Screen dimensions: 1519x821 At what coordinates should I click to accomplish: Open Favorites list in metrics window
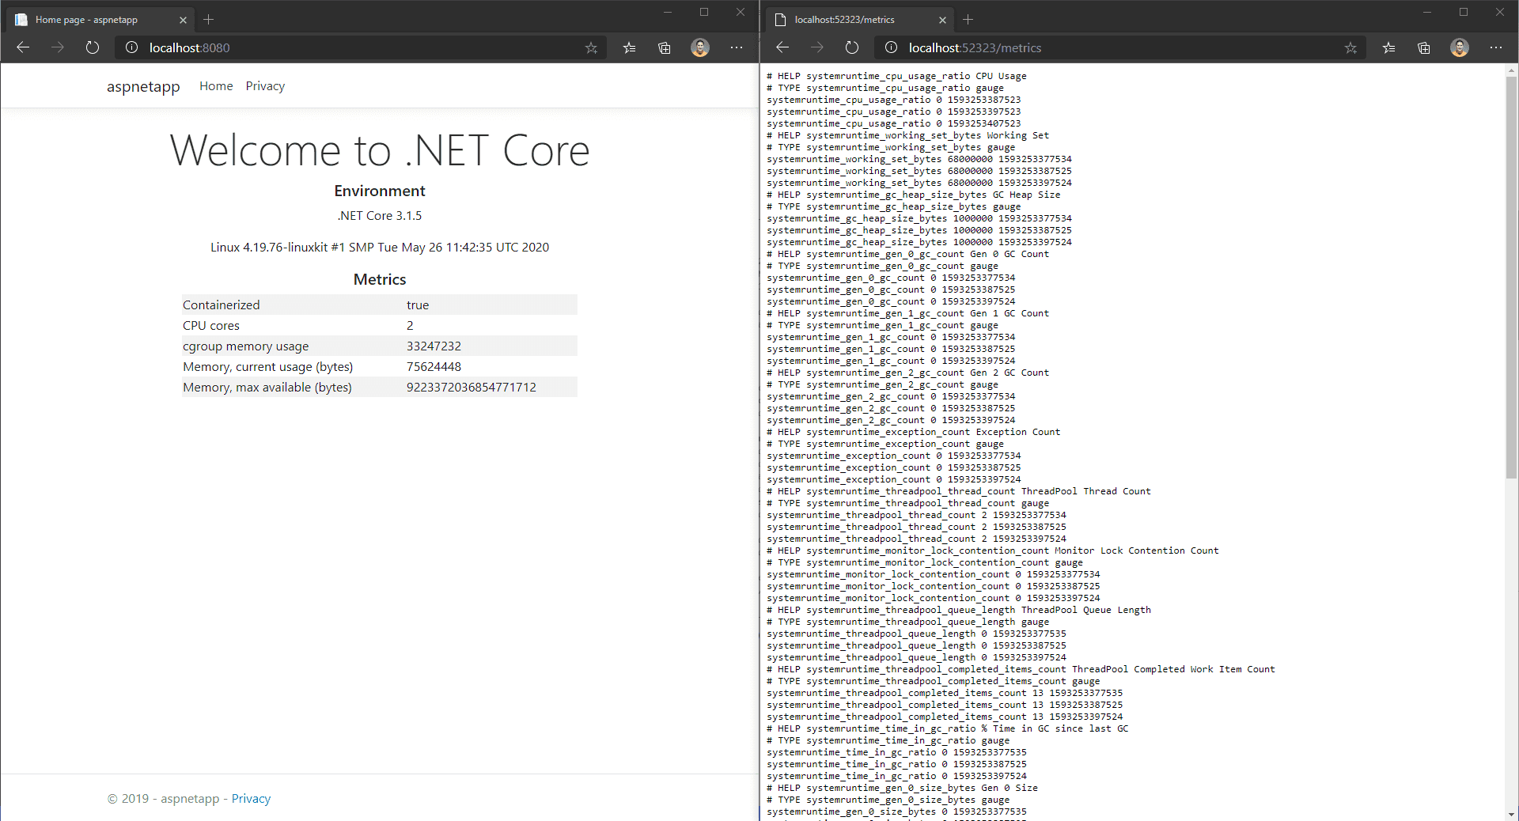1389,47
